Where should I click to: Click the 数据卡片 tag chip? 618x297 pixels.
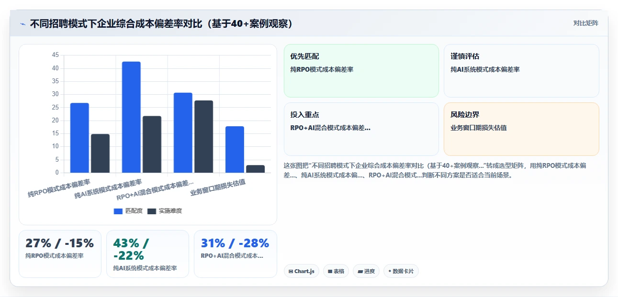click(401, 271)
